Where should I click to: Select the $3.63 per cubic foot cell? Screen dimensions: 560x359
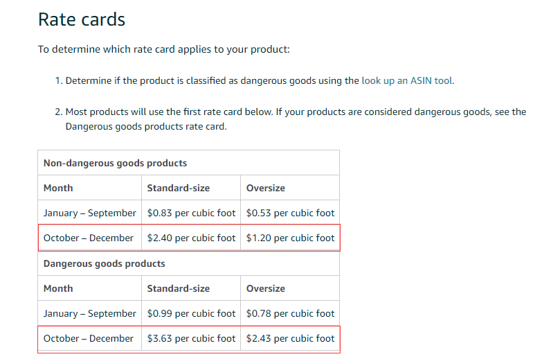click(191, 338)
